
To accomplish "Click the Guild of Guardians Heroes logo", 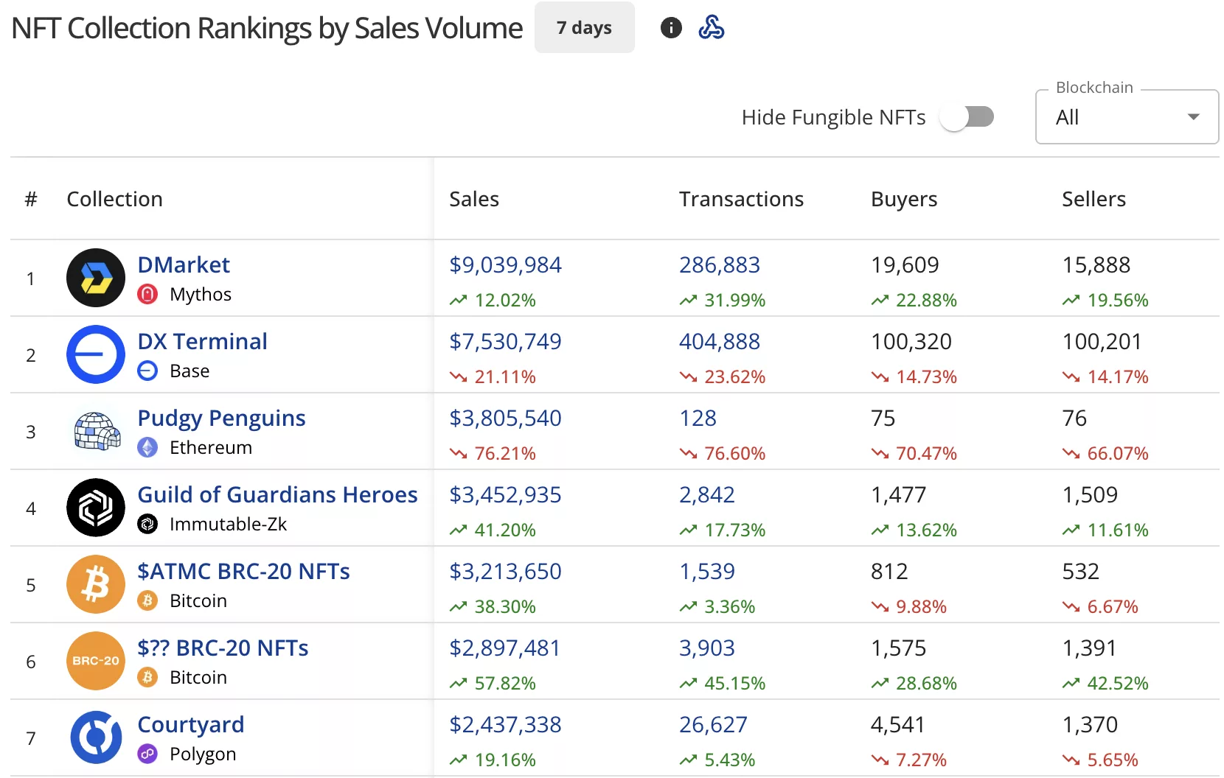I will click(95, 508).
